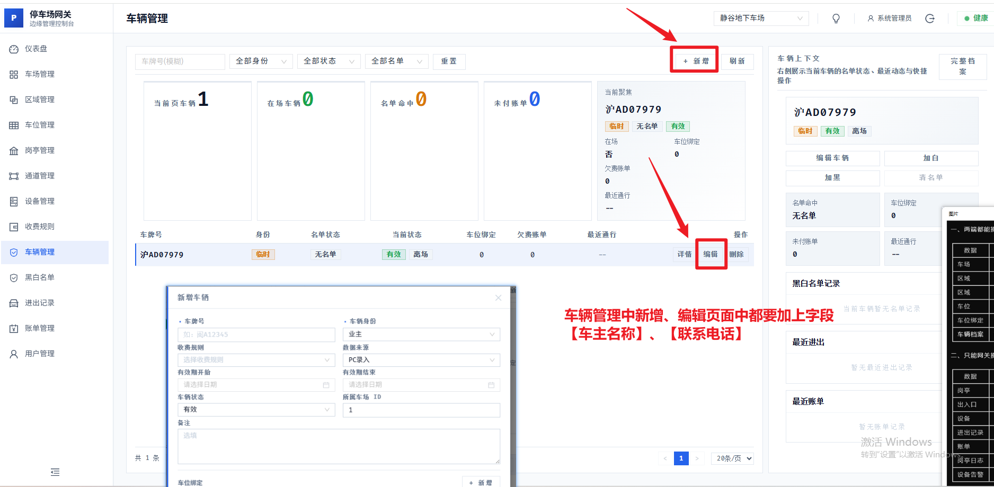Click the add new vehicle button

(695, 61)
